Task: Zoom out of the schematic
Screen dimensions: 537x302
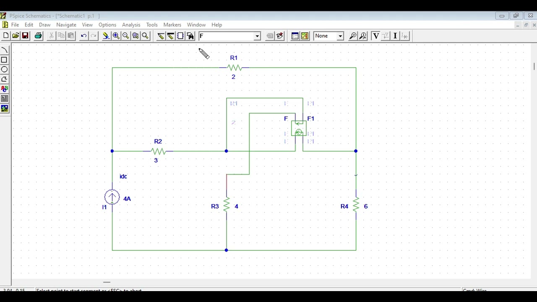Action: coord(125,36)
